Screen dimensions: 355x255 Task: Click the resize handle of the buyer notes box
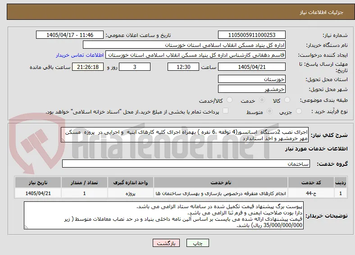(26, 227)
